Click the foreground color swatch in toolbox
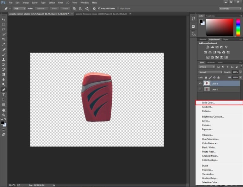 3,123
